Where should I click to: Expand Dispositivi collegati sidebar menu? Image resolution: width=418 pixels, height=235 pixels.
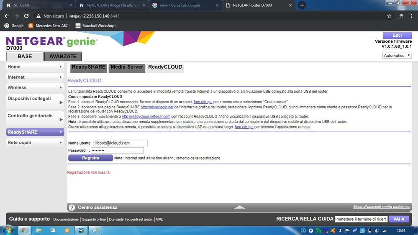click(35, 102)
